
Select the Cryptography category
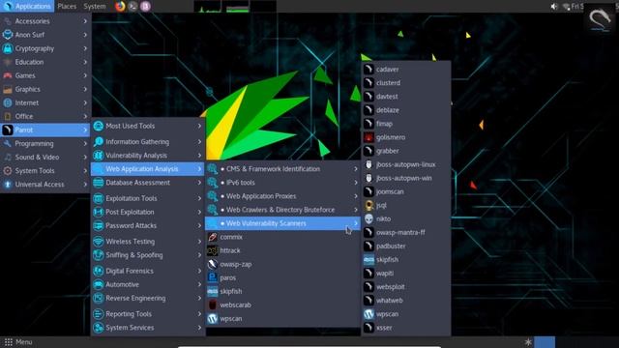(x=45, y=48)
